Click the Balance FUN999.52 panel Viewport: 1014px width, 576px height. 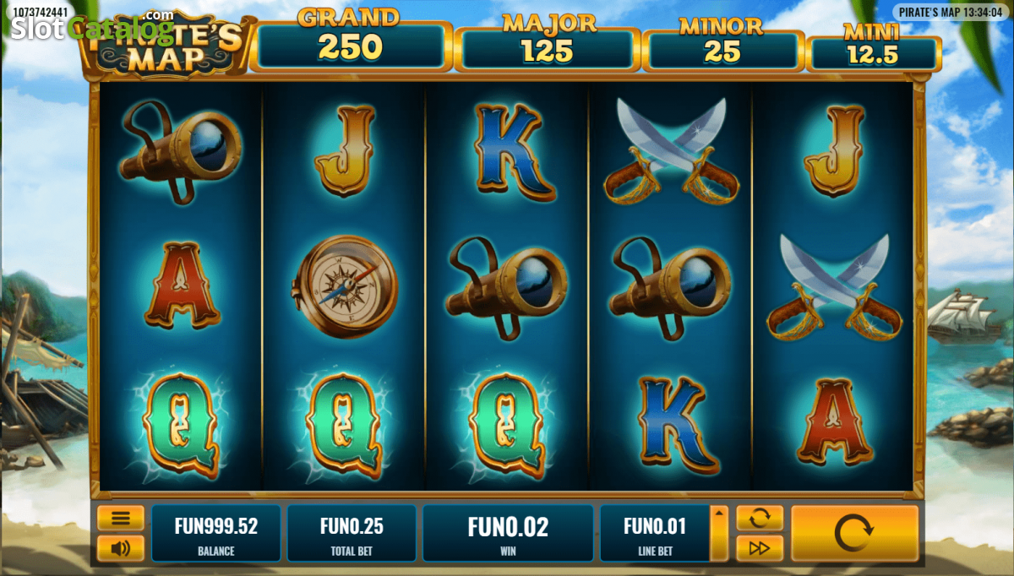click(215, 534)
